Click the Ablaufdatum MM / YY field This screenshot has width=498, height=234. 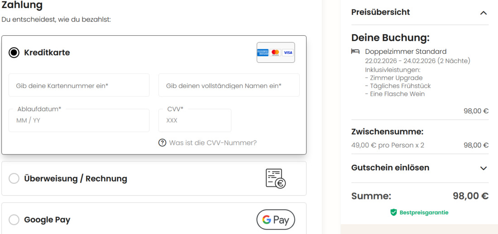click(79, 121)
